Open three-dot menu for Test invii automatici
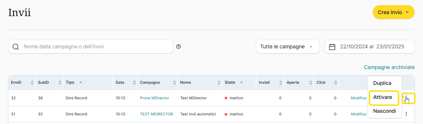This screenshot has height=124, width=423. 406,114
